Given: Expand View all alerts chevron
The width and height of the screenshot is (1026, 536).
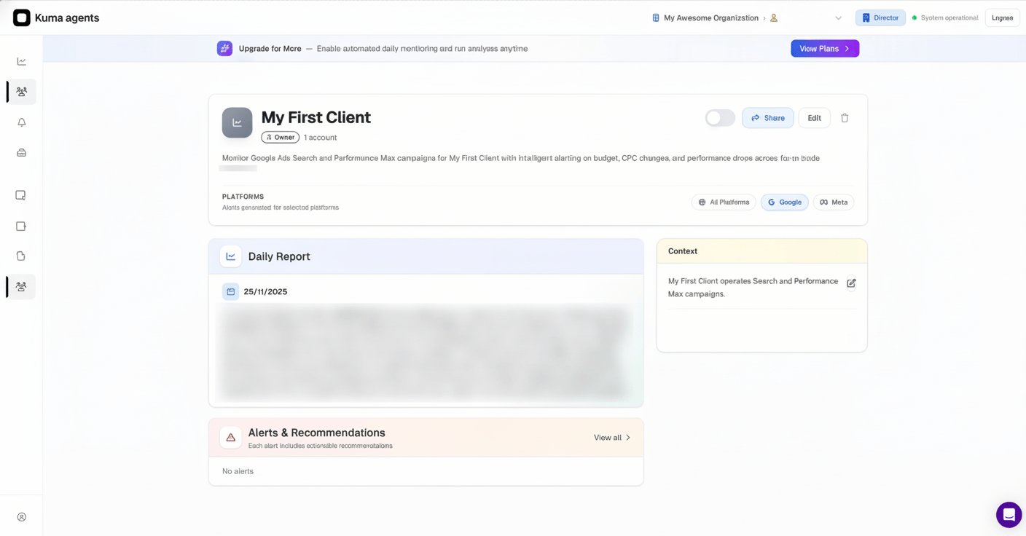Looking at the screenshot, I should [x=628, y=438].
